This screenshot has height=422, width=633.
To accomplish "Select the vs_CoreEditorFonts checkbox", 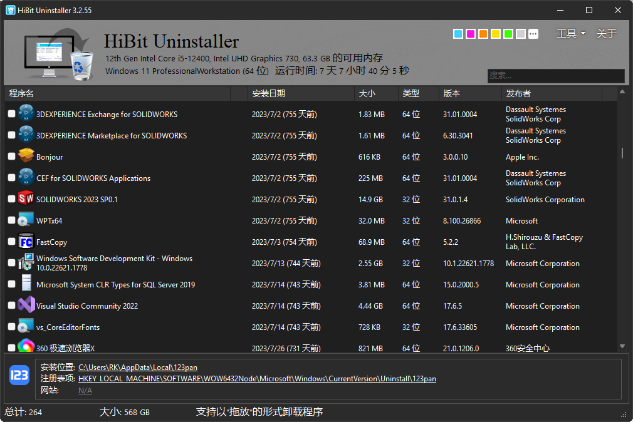I will [x=11, y=327].
